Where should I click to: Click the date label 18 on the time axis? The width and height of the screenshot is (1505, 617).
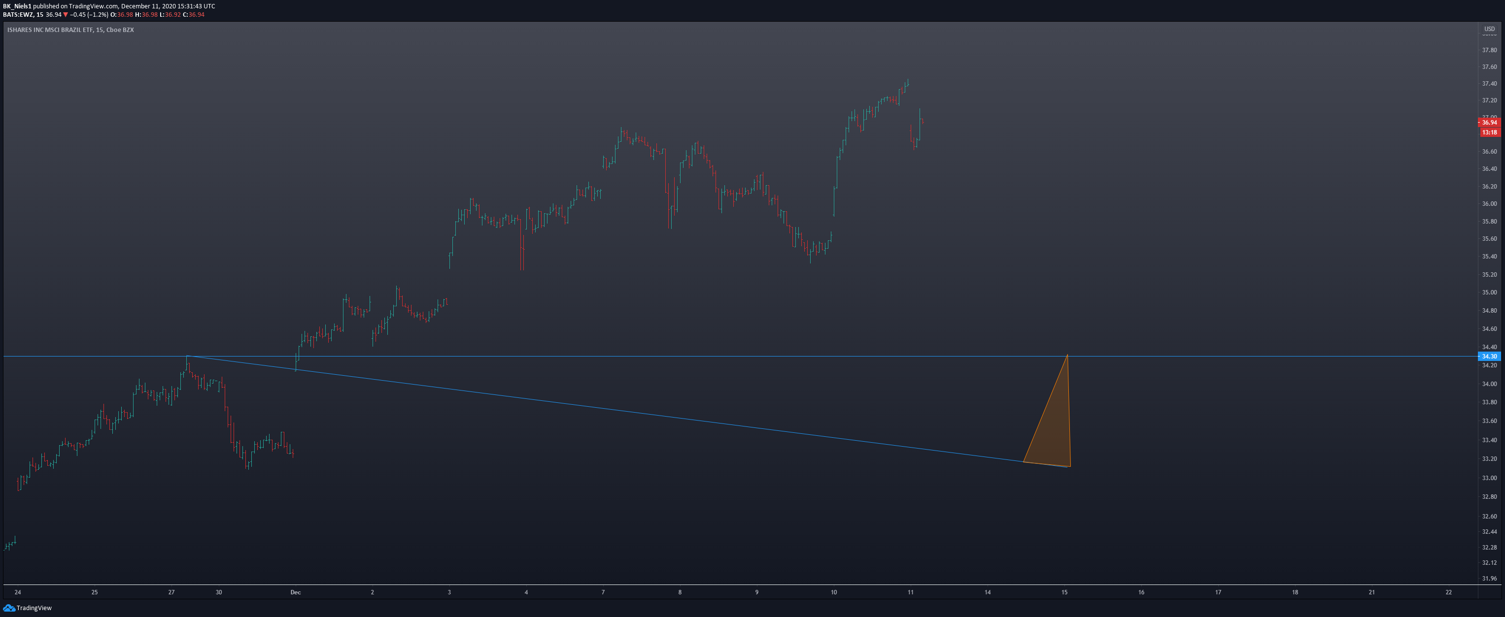tap(1295, 592)
